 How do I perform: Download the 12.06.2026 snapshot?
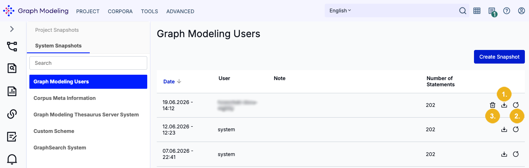pos(504,130)
